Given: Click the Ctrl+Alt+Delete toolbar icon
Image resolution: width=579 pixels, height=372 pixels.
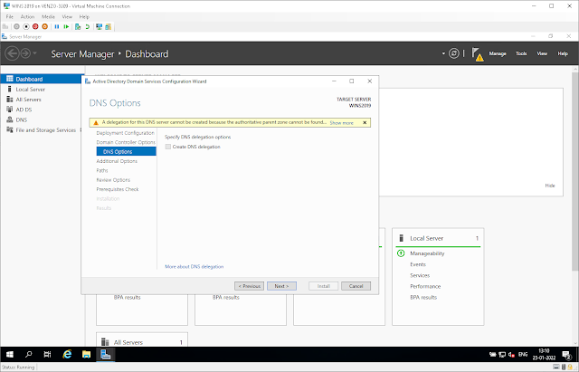Looking at the screenshot, I should point(5,26).
